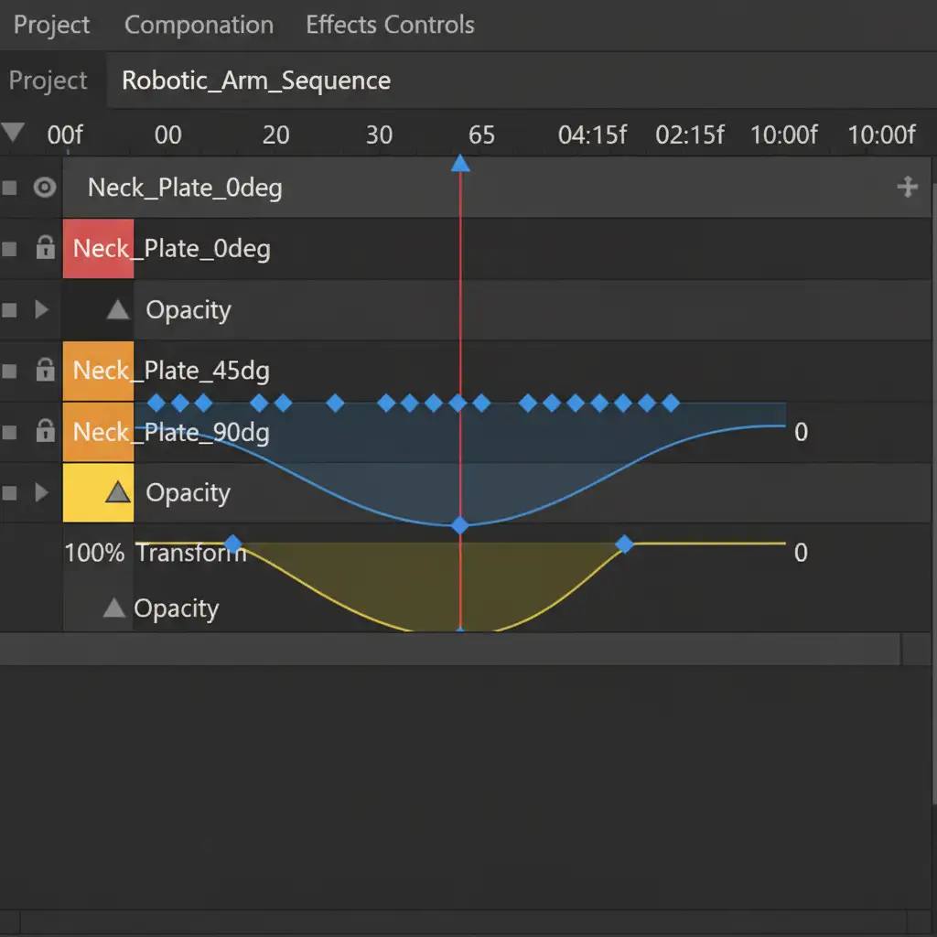This screenshot has height=937, width=937.
Task: Click stopwatch triangle beside Opacity under Neck_Plate_0deg
Action: [117, 310]
